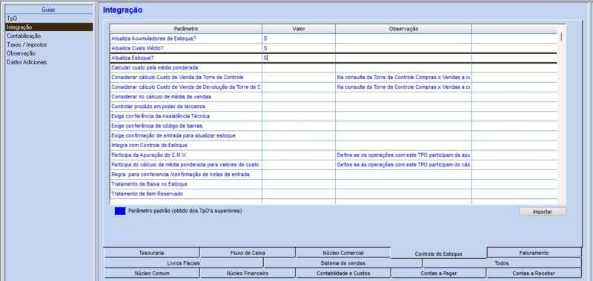Click the Valor column header
This screenshot has width=593, height=281.
(x=299, y=29)
